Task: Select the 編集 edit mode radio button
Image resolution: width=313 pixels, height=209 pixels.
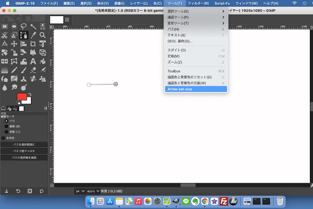Action: click(x=6, y=126)
